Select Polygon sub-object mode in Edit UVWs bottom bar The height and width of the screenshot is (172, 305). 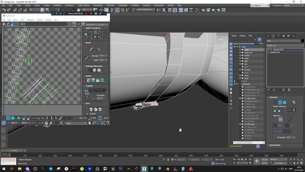[13, 118]
